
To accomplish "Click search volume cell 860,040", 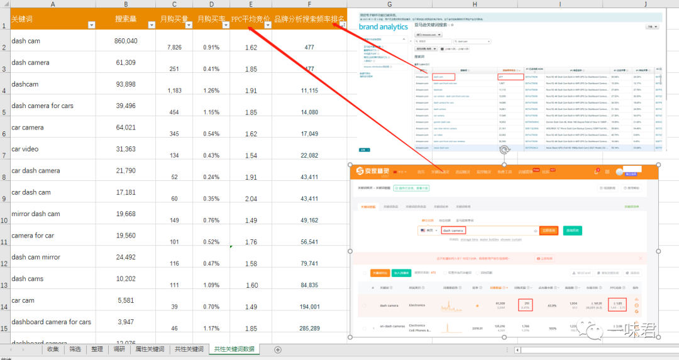I will (126, 41).
